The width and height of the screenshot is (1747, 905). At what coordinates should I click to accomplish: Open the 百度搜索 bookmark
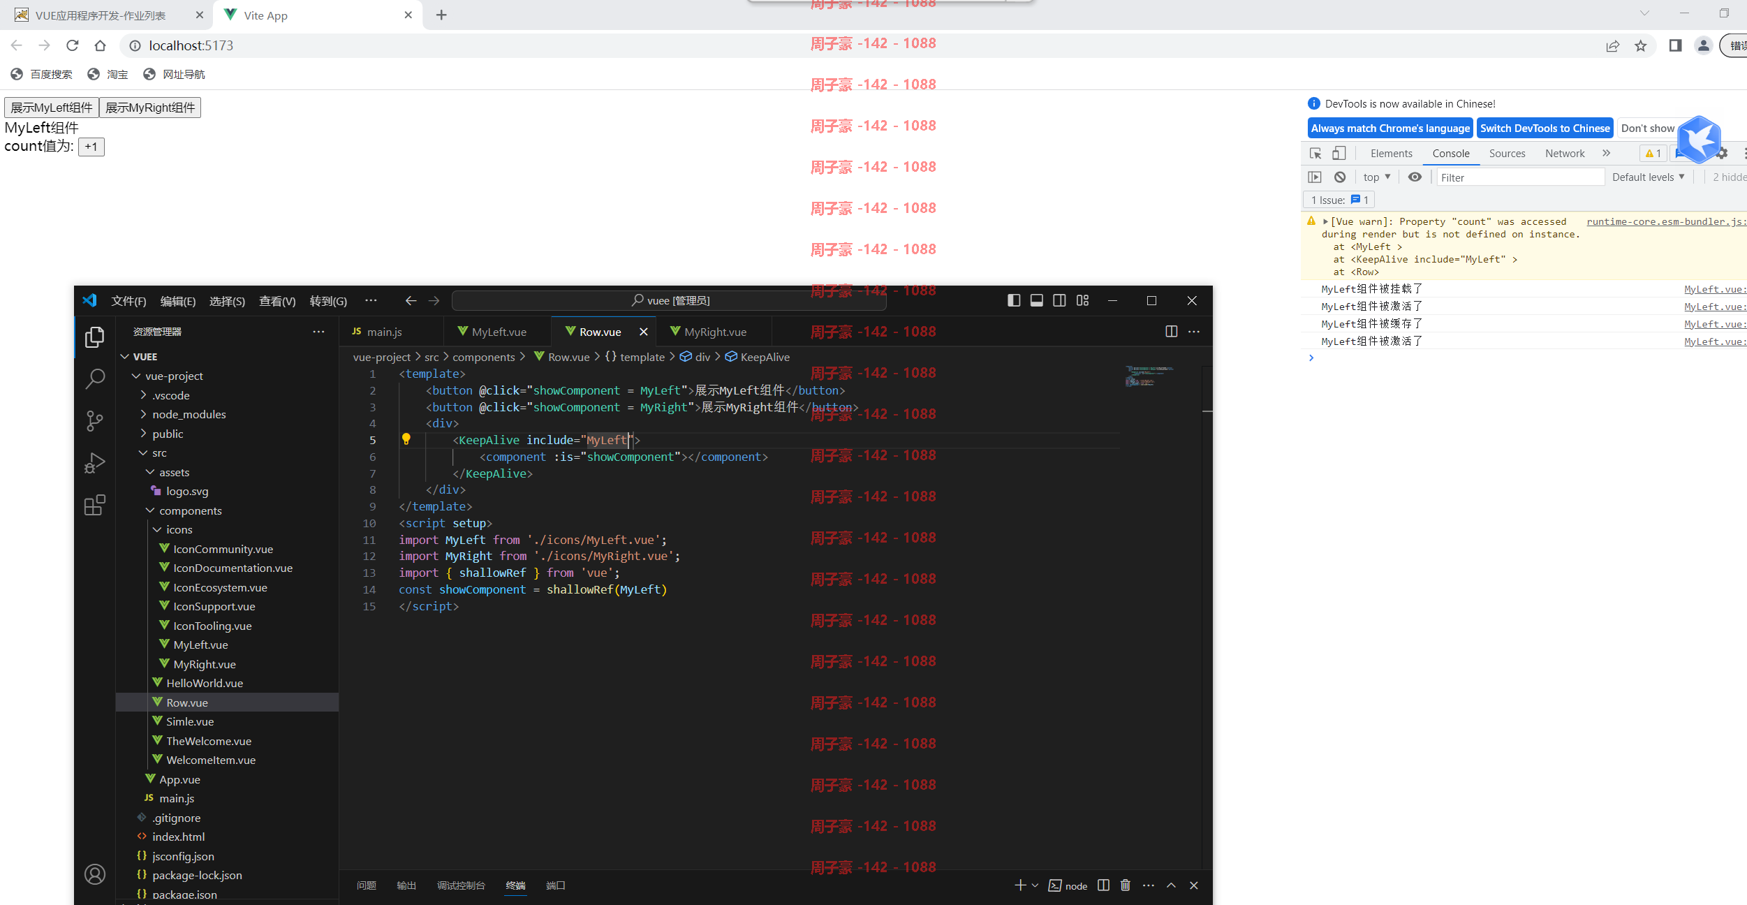[42, 75]
